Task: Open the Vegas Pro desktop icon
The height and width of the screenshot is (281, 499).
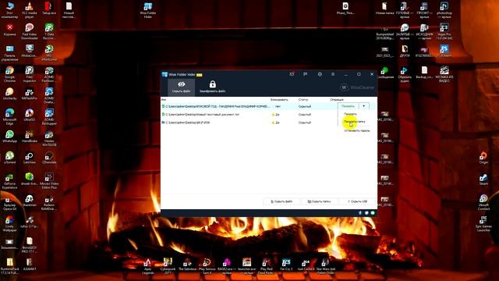Action: click(x=444, y=31)
